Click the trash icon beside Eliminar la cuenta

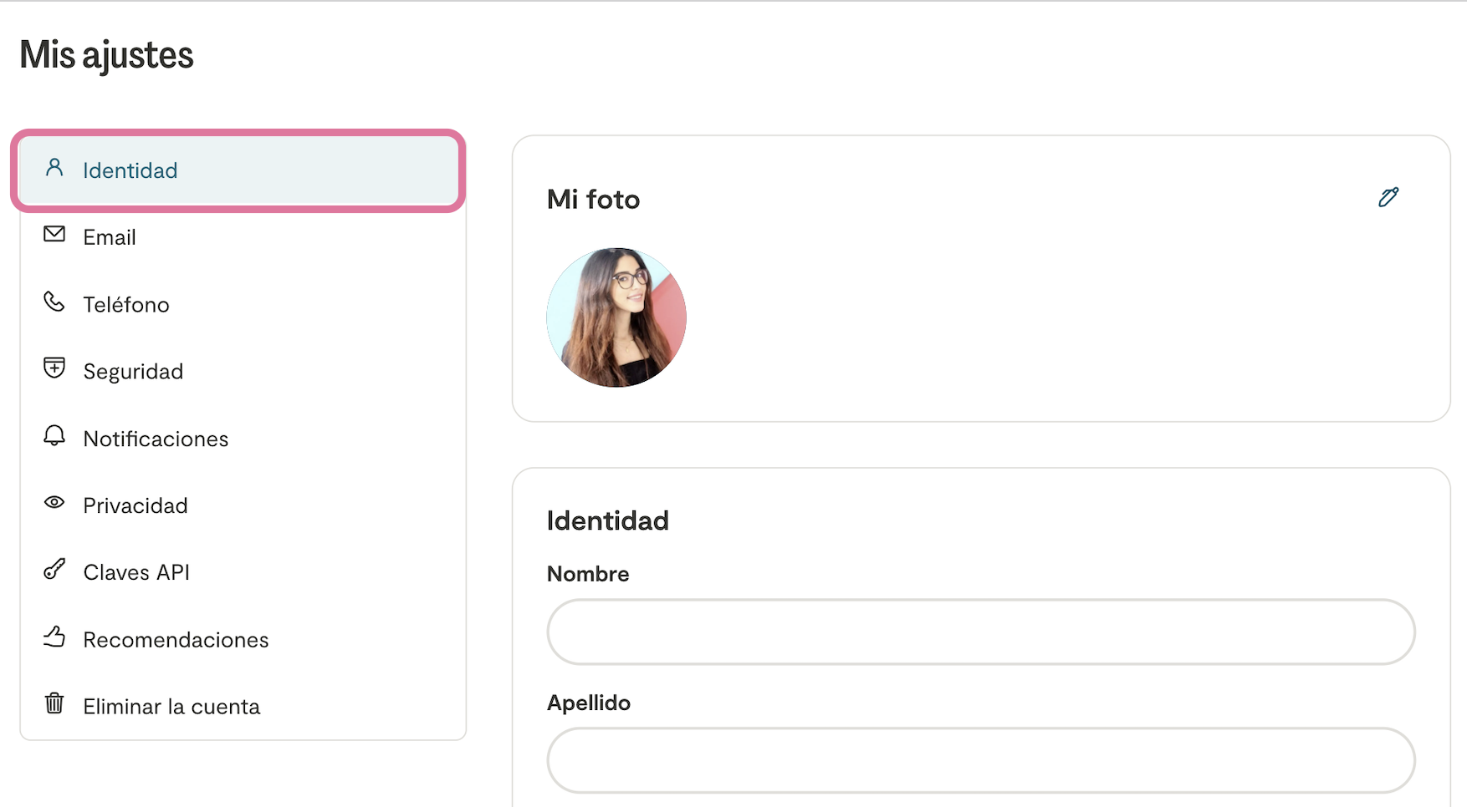[54, 703]
